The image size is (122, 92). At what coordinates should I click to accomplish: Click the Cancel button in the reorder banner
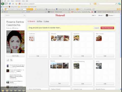pyautogui.click(x=97, y=28)
